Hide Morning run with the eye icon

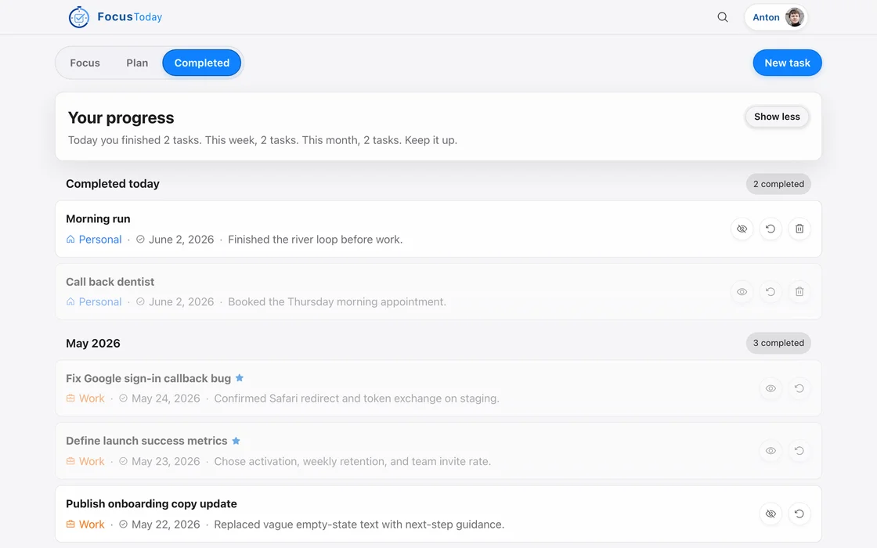tap(742, 229)
